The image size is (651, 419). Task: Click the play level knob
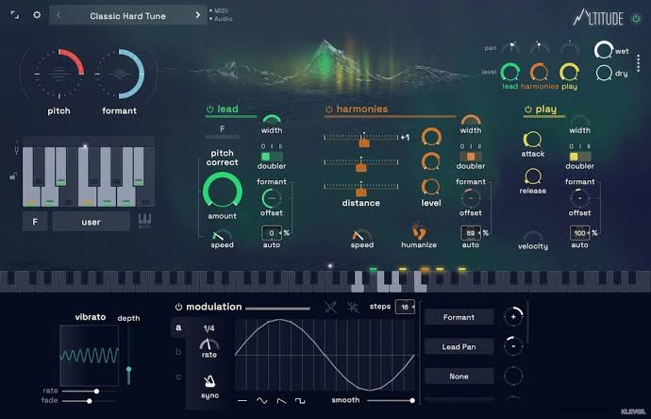point(569,73)
